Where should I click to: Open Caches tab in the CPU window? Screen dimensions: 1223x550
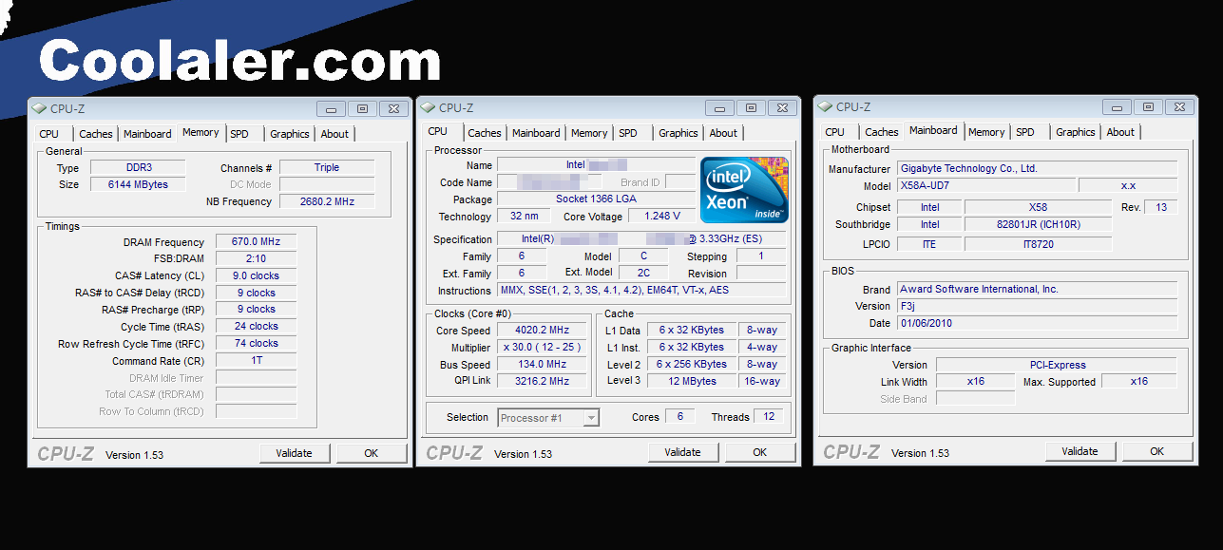[484, 133]
